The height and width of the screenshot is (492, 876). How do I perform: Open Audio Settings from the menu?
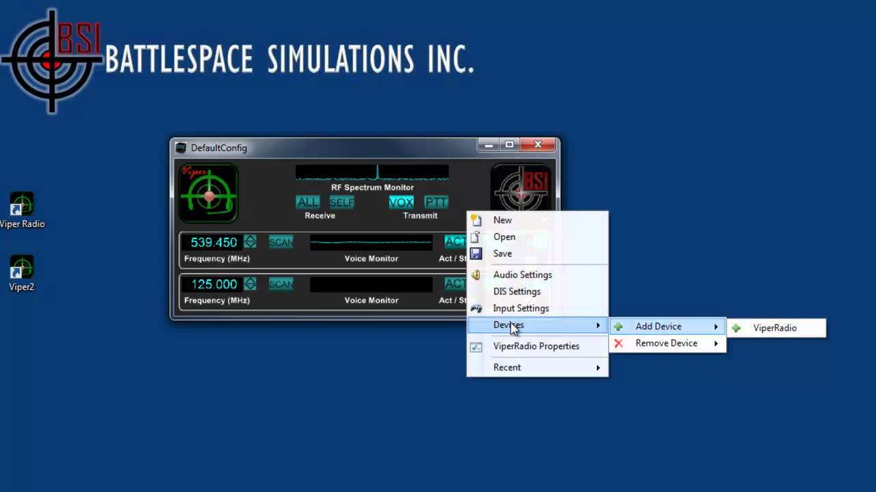click(x=537, y=275)
